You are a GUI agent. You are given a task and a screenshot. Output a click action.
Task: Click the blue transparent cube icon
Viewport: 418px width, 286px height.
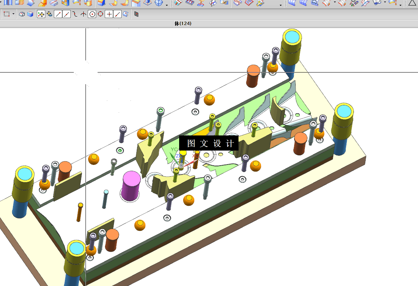[x=30, y=14]
